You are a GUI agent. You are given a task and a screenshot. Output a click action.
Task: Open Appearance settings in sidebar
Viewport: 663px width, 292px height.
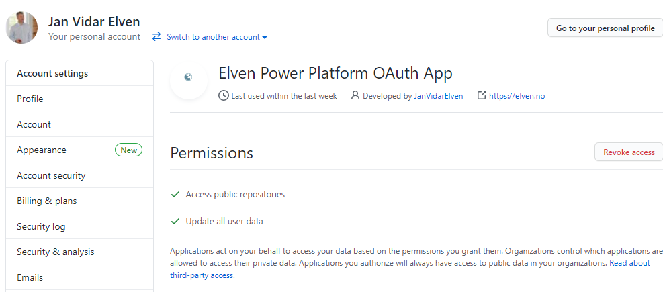[79, 150]
